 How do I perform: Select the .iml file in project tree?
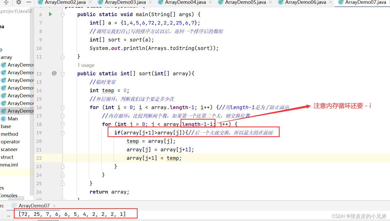click(9, 165)
